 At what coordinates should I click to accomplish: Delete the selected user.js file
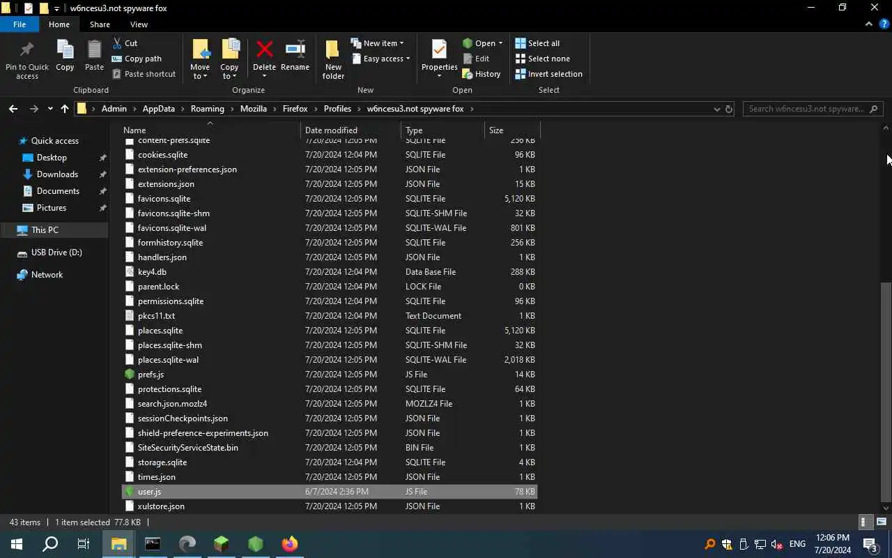264,56
